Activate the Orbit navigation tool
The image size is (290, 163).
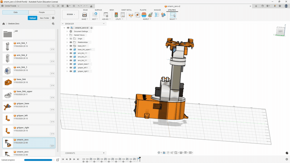pyautogui.click(x=159, y=152)
